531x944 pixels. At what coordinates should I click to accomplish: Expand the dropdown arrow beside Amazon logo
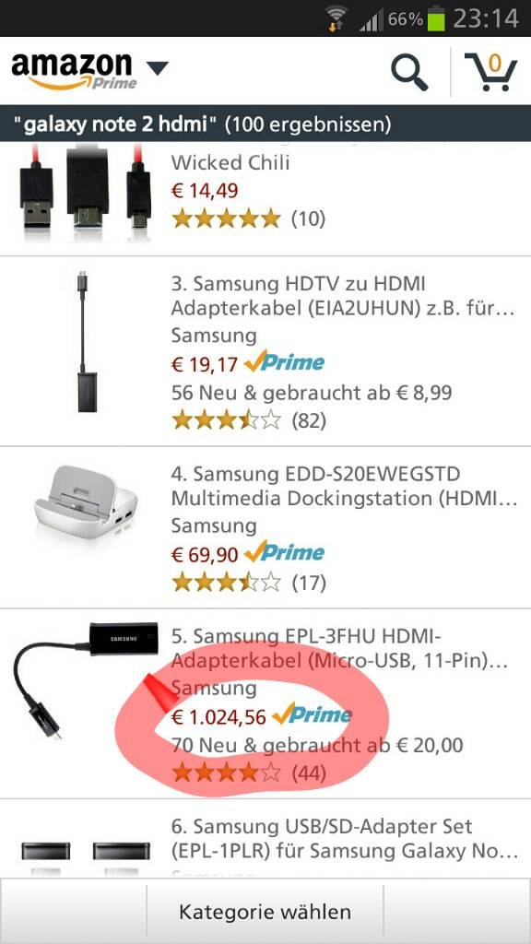point(158,67)
